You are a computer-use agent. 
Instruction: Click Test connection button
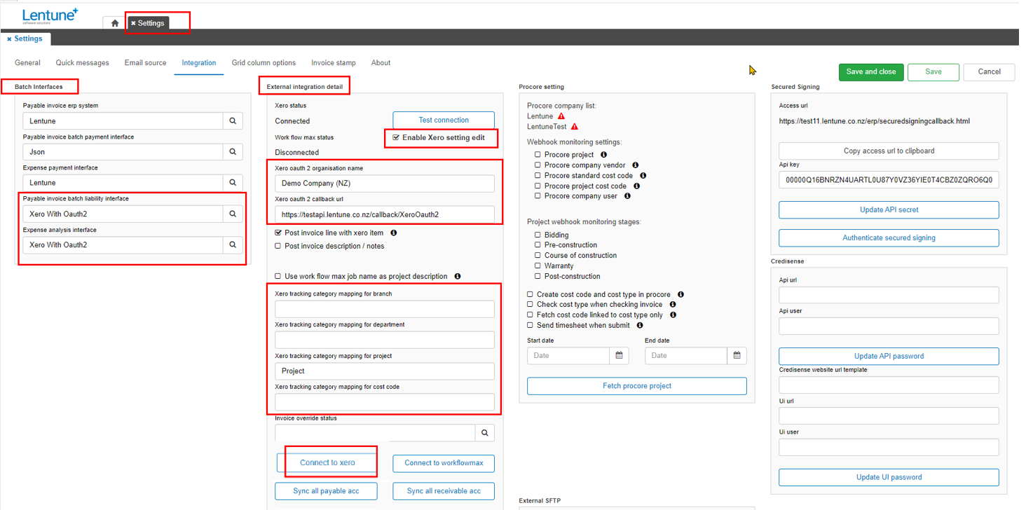click(x=444, y=120)
